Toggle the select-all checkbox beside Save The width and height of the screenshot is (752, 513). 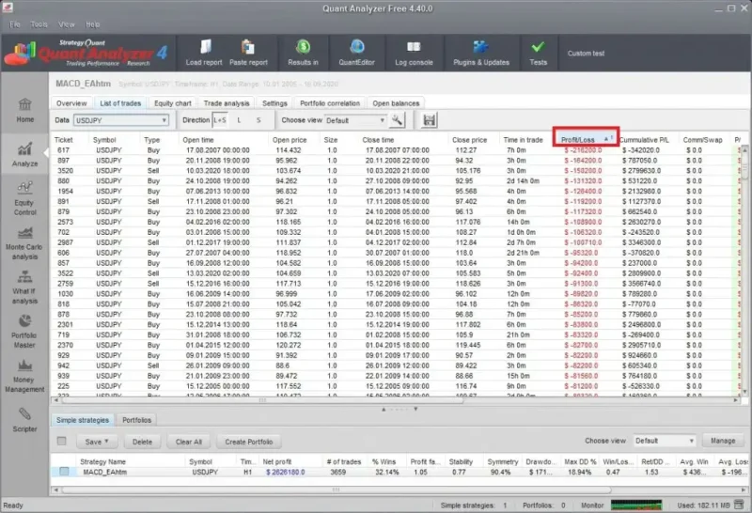[x=62, y=441]
